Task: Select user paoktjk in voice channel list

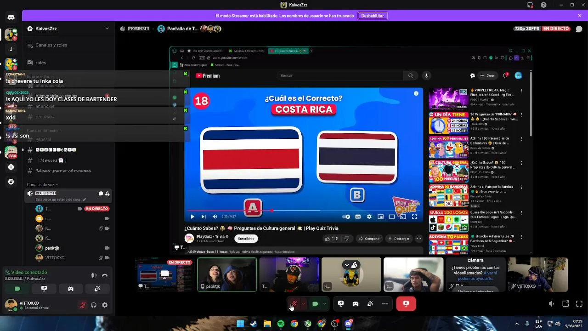Action: click(x=68, y=248)
